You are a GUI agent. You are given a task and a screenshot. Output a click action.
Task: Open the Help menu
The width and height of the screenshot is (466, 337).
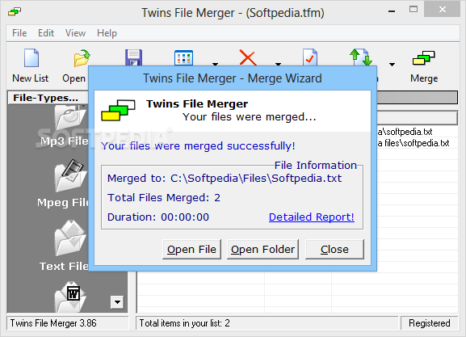click(107, 33)
